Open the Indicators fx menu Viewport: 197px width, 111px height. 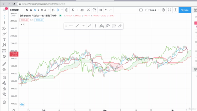(x=73, y=10)
